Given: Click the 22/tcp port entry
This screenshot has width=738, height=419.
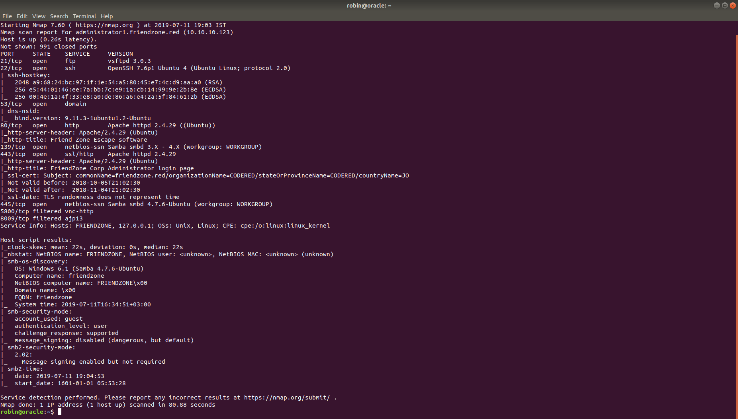Looking at the screenshot, I should point(11,68).
